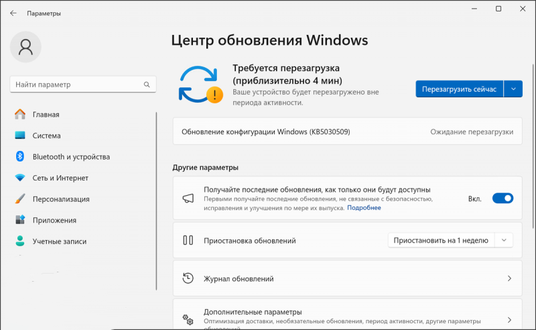Click the Персонализация paintbrush icon

click(x=20, y=199)
